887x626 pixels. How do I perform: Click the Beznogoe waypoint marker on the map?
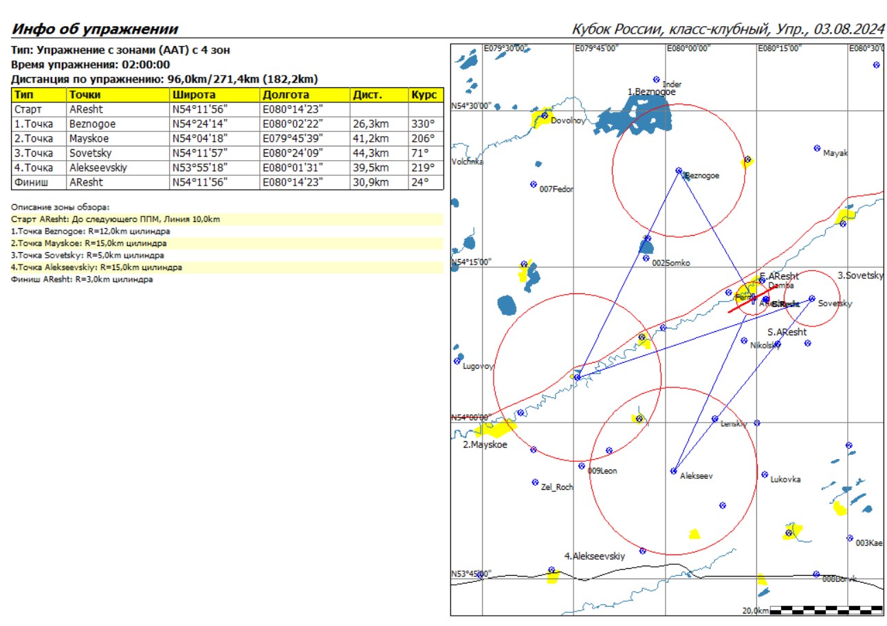(x=679, y=170)
